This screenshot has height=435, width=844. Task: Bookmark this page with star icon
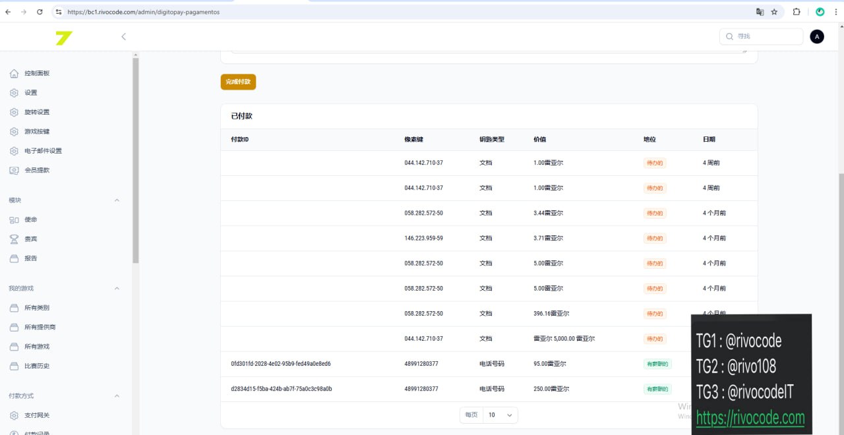(x=774, y=12)
